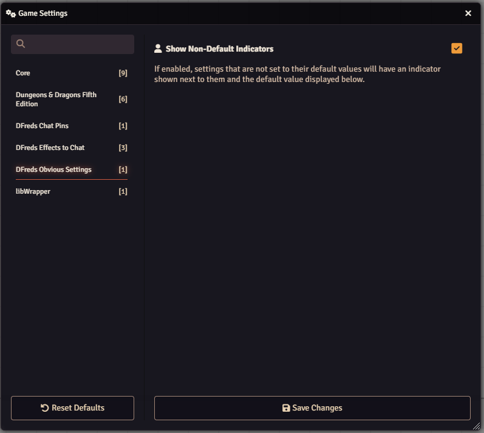Click the user icon beside Show Non-Default Indicators
484x433 pixels.
(x=158, y=49)
